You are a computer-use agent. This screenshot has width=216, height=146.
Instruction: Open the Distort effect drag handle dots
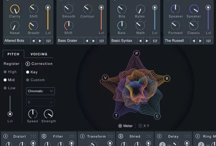point(33,136)
